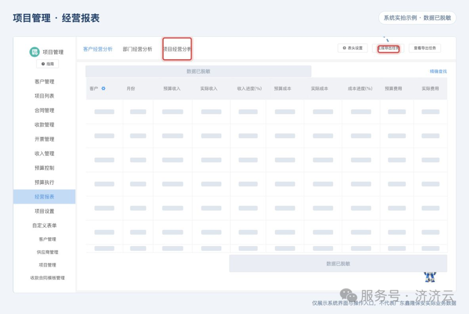
Task: Select 预算执行 in the sidebar
Action: point(44,182)
